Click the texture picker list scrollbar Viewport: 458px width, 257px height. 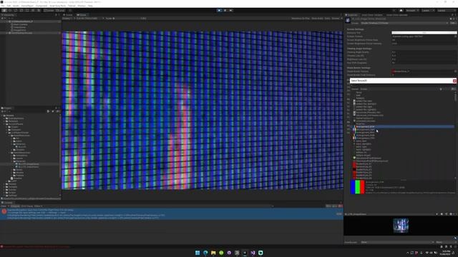click(455, 97)
